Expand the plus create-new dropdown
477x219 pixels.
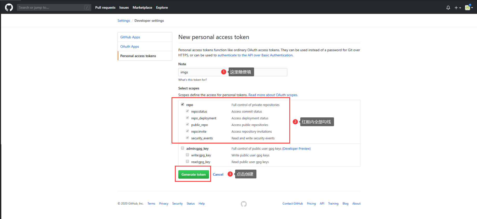458,8
